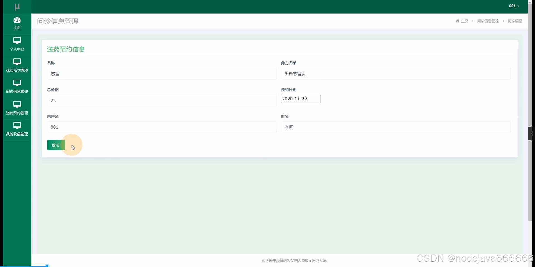This screenshot has width=535, height=267.
Task: Open 个人中心 monitor icon in sidebar
Action: (x=17, y=41)
